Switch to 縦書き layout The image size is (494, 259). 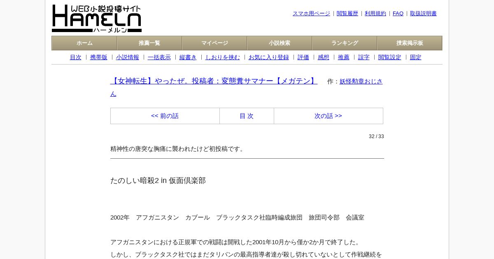[x=188, y=57]
